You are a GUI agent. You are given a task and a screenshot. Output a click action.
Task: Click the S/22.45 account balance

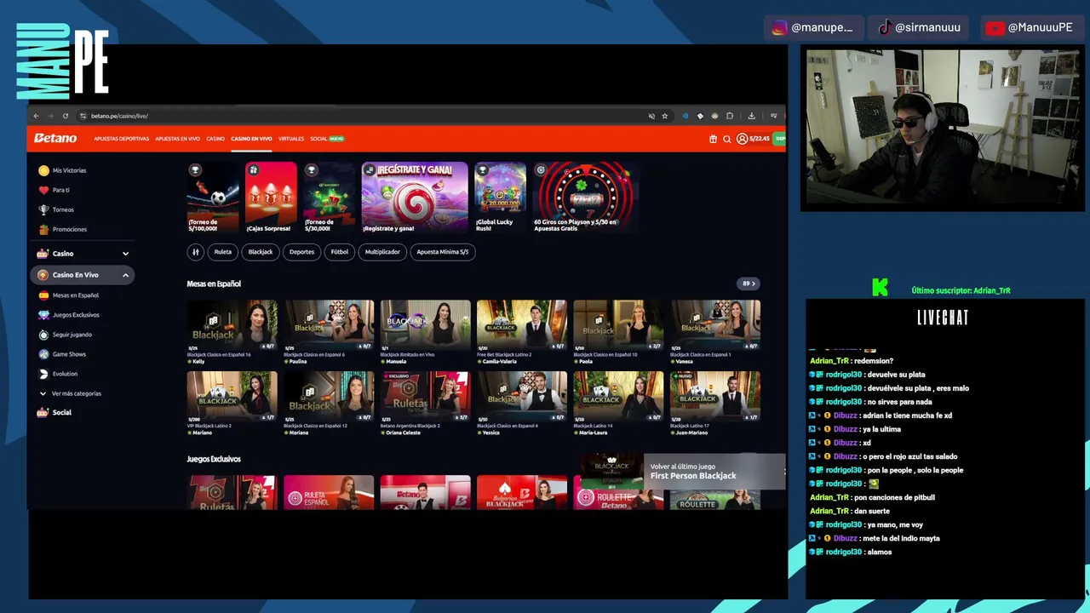760,139
